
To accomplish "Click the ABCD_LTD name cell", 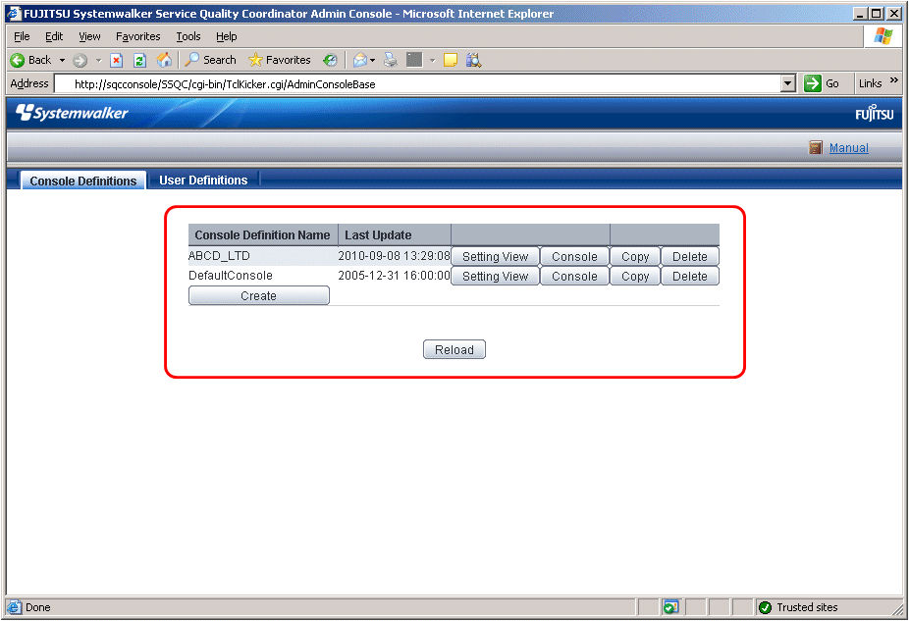I will 263,255.
